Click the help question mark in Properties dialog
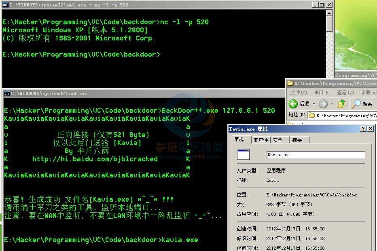The image size is (377, 251). (363, 129)
